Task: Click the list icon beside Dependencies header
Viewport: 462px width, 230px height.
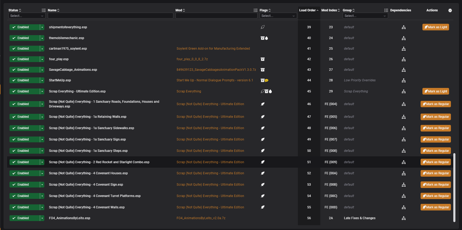Action: (386, 10)
